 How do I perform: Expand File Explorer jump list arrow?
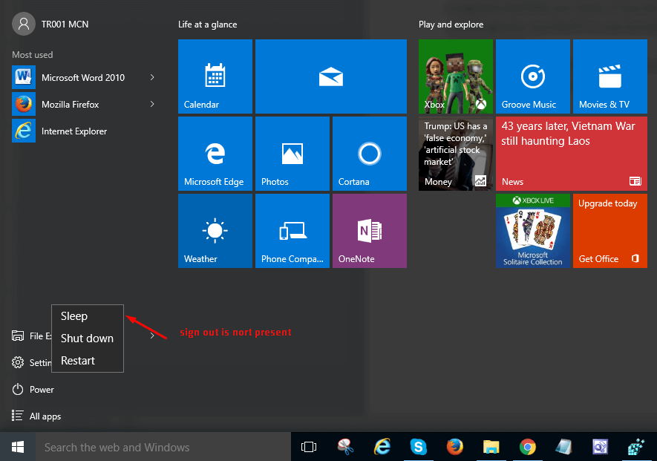click(x=152, y=336)
